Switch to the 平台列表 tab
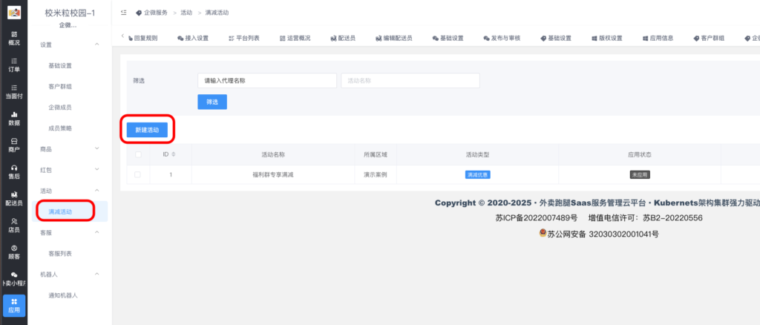 coord(244,38)
